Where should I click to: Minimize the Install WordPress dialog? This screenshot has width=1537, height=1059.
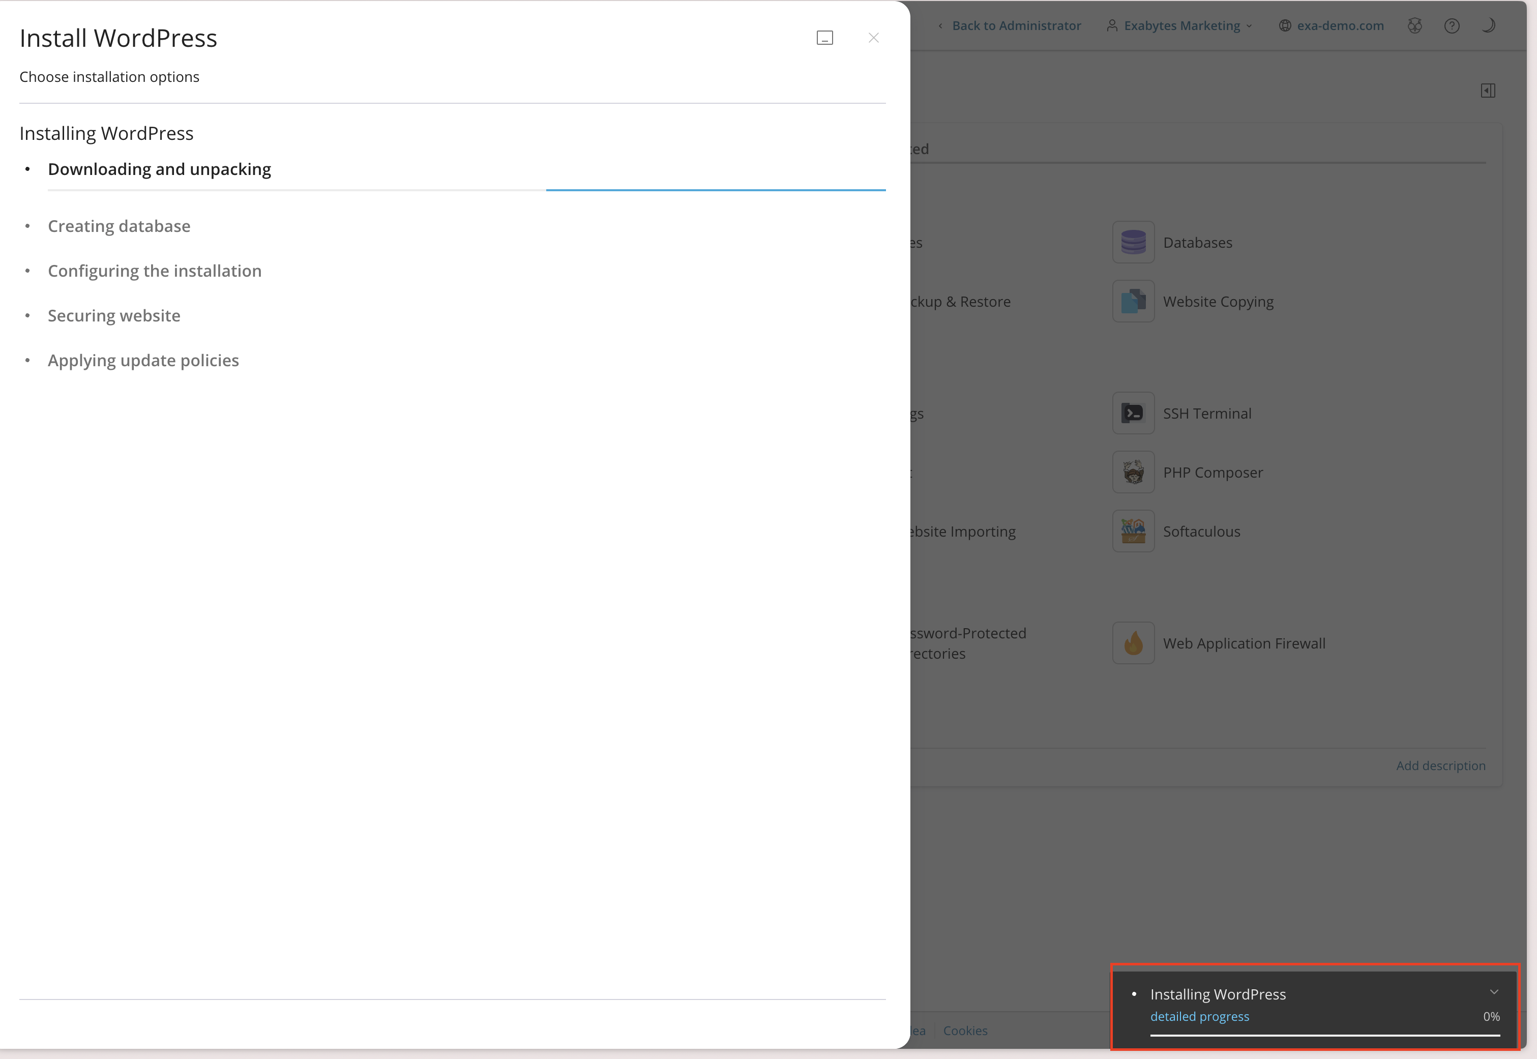pos(824,38)
